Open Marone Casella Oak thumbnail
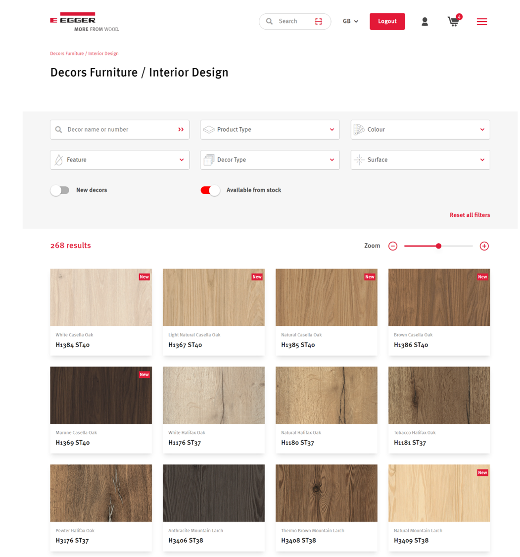Image resolution: width=520 pixels, height=557 pixels. (x=101, y=395)
